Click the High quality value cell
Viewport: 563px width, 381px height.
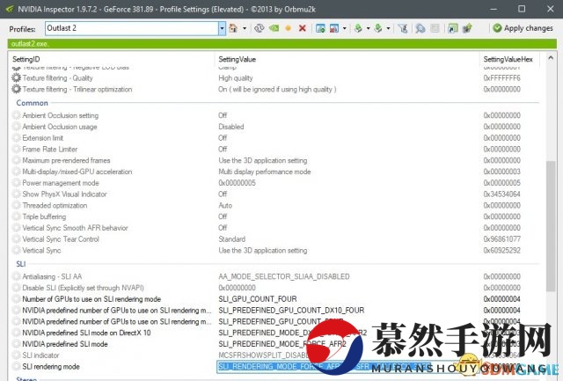(x=236, y=78)
